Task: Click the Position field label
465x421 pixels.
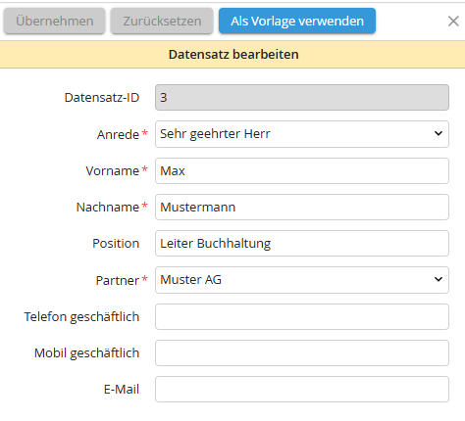Action: coord(116,243)
